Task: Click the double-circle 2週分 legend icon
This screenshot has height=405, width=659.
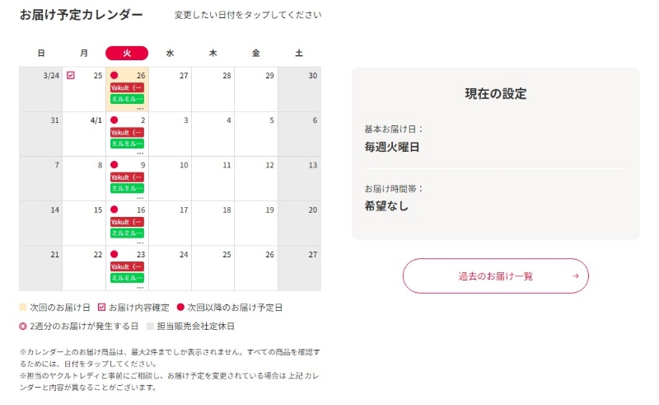Action: click(x=23, y=326)
